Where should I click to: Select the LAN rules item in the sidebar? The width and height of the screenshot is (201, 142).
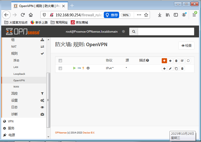(x=16, y=67)
